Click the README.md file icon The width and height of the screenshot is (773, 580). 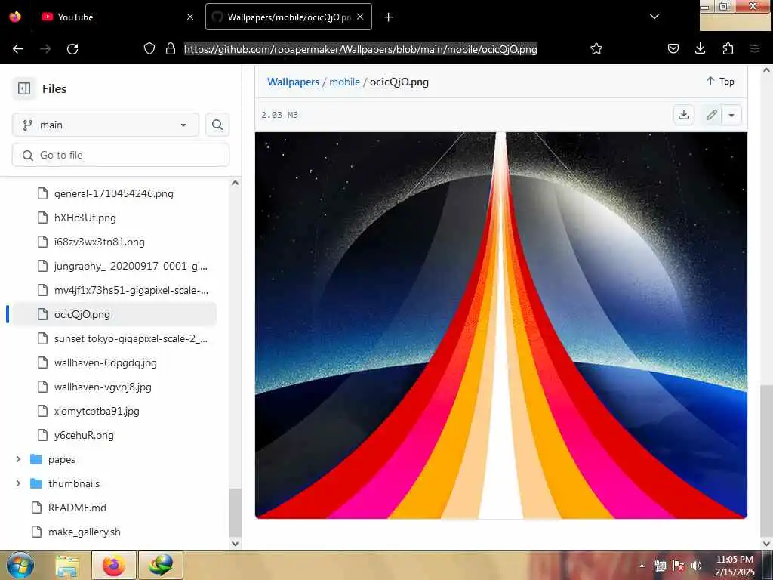[x=36, y=507]
